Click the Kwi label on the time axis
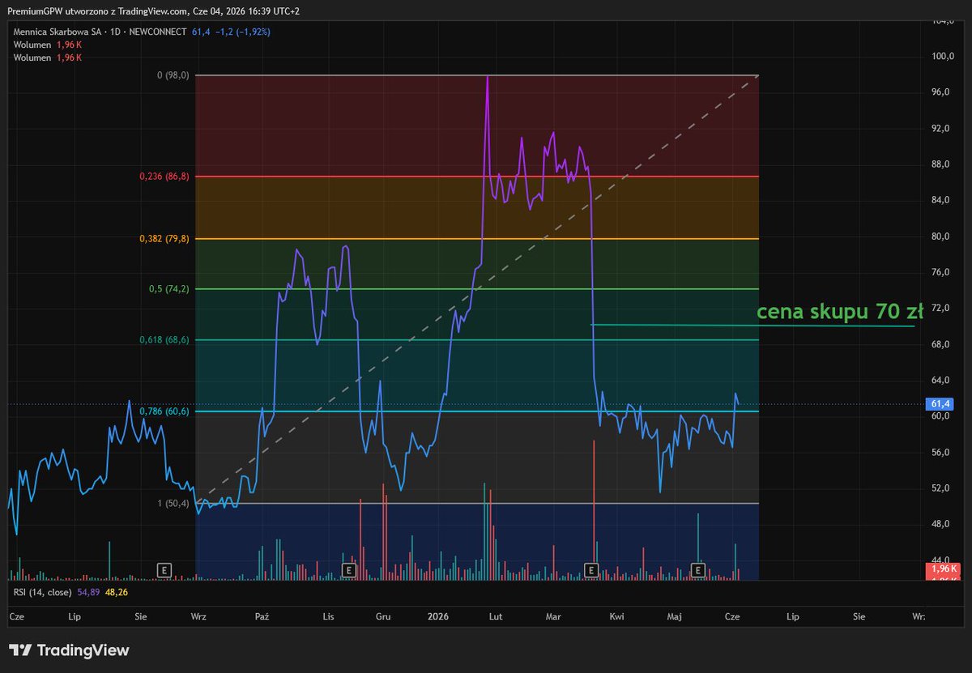 617,616
